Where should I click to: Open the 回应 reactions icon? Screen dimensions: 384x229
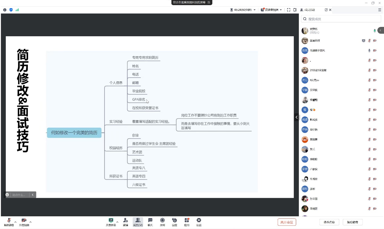174,222
